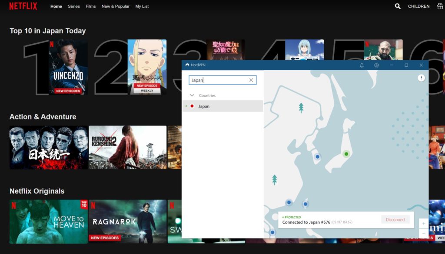Image resolution: width=445 pixels, height=254 pixels.
Task: Zoom in the map with plus button
Action: pyautogui.click(x=424, y=223)
